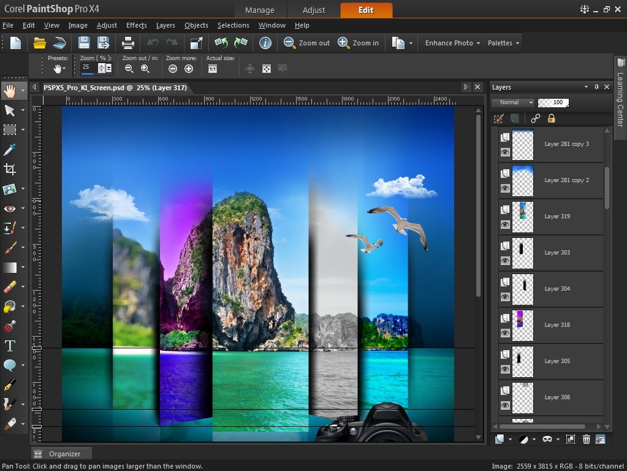The height and width of the screenshot is (471, 627).
Task: Expand the Palettes dropdown
Action: pos(504,43)
